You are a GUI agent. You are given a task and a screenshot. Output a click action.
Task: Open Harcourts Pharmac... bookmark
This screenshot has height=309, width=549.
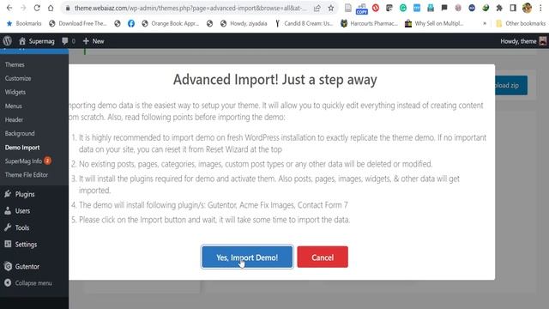(x=369, y=23)
